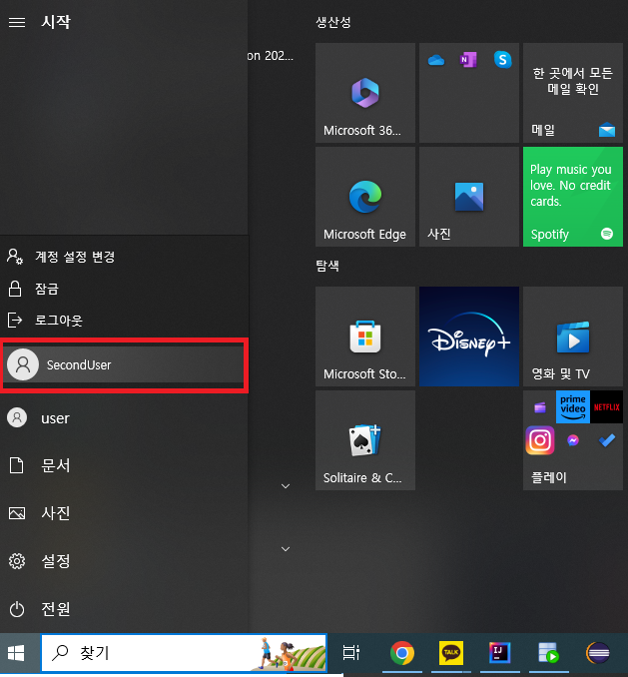
Task: Expand the lower chevron in app list
Action: click(x=286, y=549)
